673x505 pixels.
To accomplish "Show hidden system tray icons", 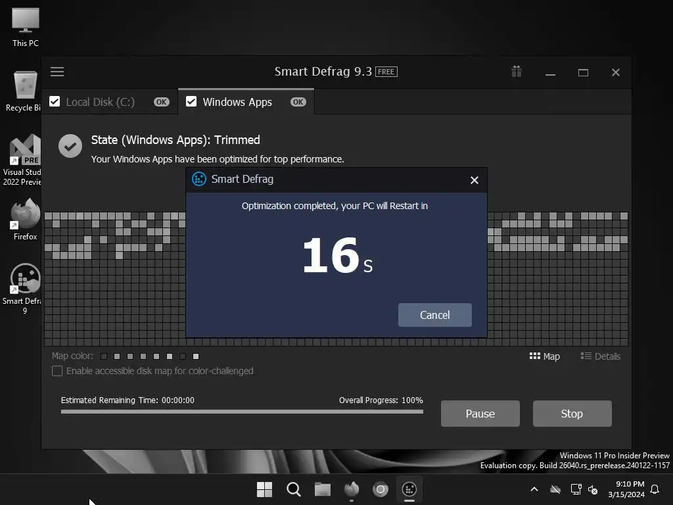I will pyautogui.click(x=534, y=489).
